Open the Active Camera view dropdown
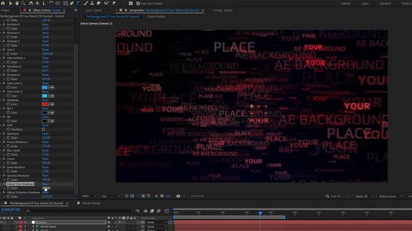Screen dimensions: 412x231 [x=391, y=196]
